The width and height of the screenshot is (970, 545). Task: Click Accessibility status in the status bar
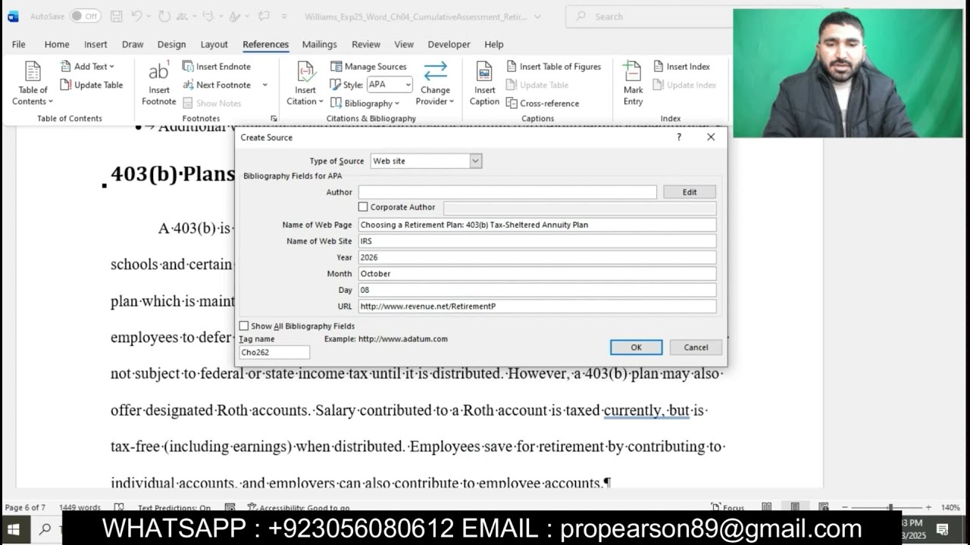click(x=299, y=508)
